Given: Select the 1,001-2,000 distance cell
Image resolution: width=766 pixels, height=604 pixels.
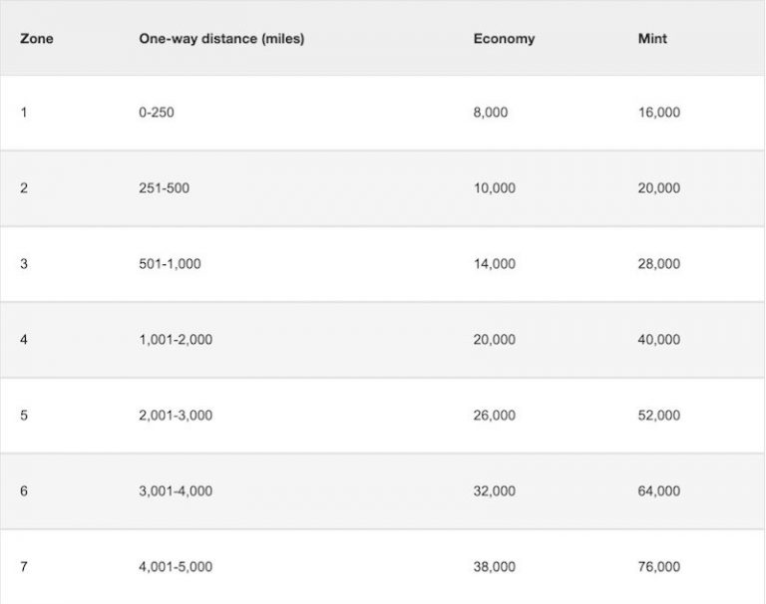Looking at the screenshot, I should [x=176, y=339].
